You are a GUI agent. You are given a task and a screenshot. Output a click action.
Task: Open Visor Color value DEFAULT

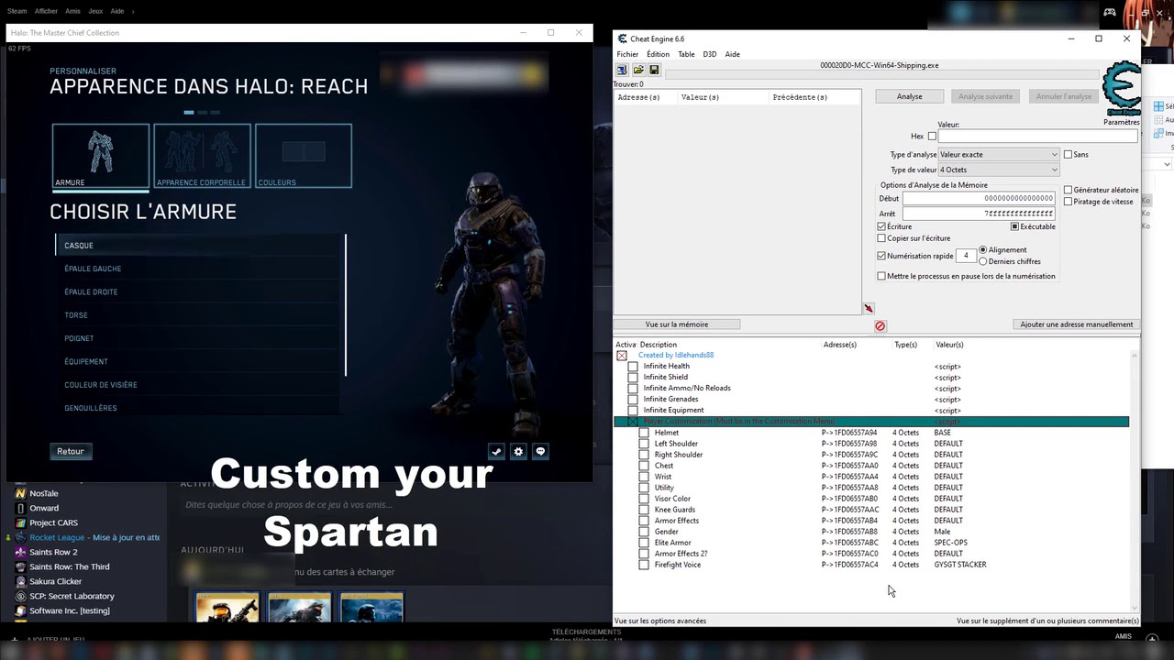point(948,499)
